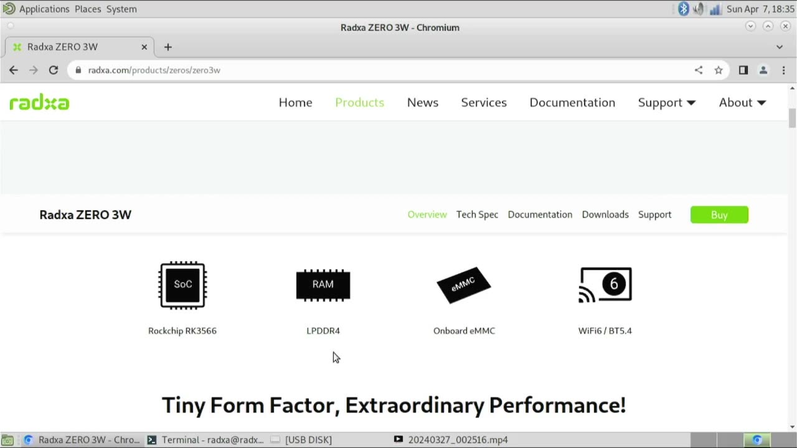The height and width of the screenshot is (448, 797).
Task: Open the System menu
Action: click(x=121, y=9)
